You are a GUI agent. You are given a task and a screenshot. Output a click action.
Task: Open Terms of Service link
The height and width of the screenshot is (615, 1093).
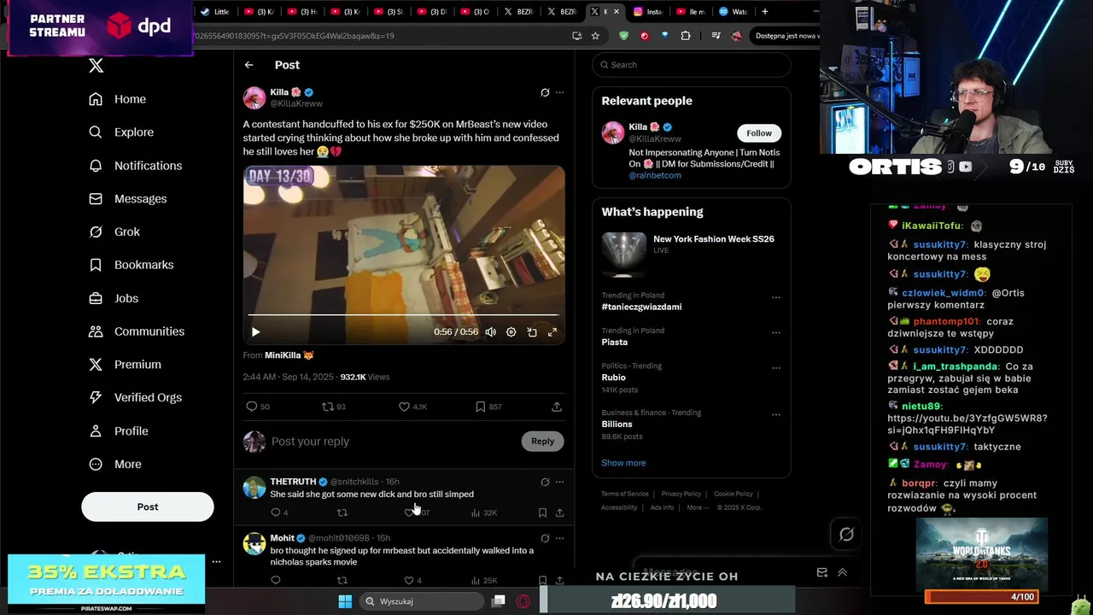(x=625, y=494)
